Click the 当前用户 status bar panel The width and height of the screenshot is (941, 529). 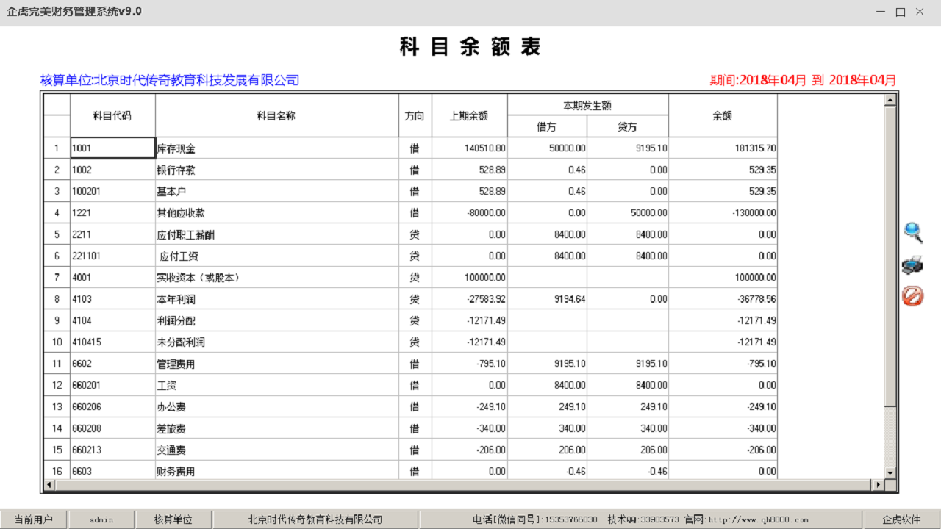pos(31,519)
